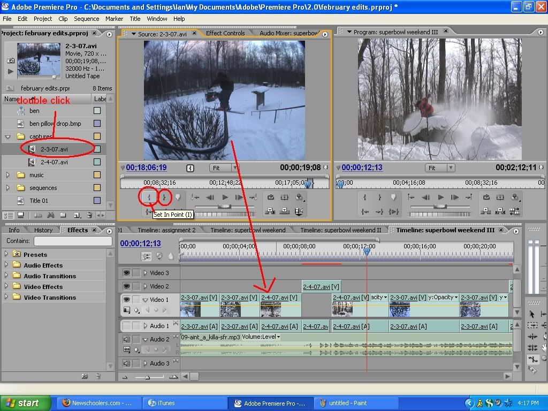Image resolution: width=548 pixels, height=411 pixels.
Task: Click the timeline zoom slider handle
Action: coord(148,377)
